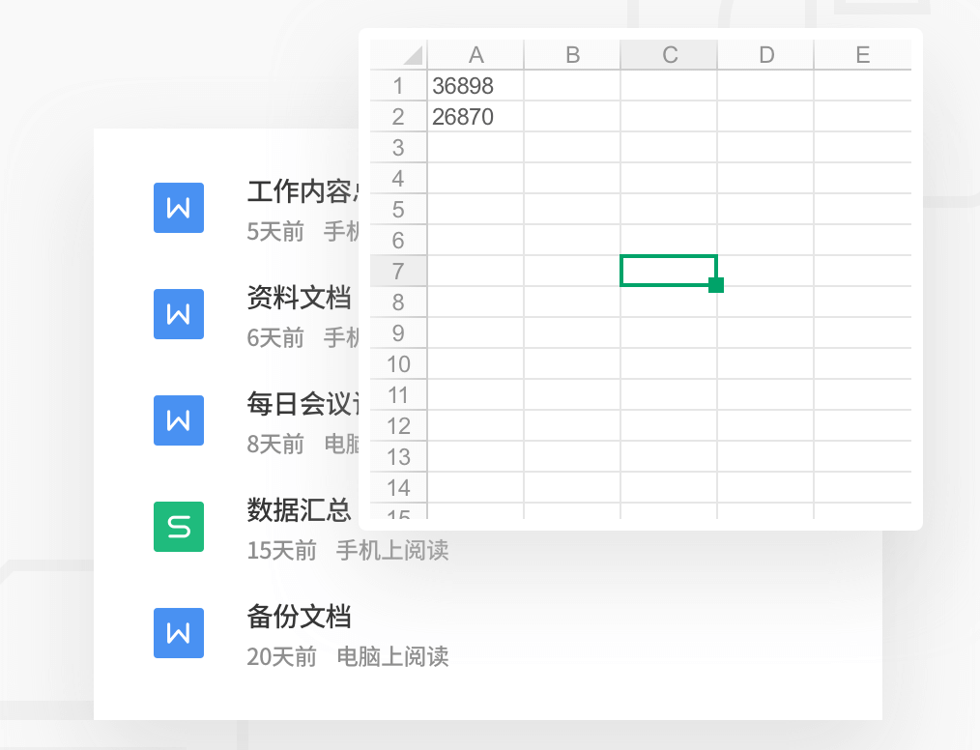
Task: Open the 每日会议 file title
Action: 303,404
